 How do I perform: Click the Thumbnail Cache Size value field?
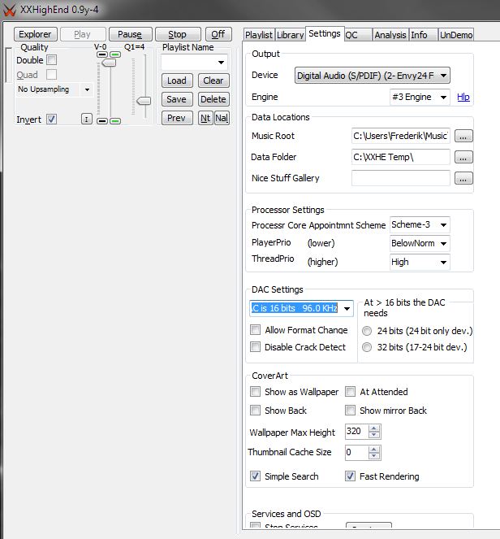[x=357, y=452]
